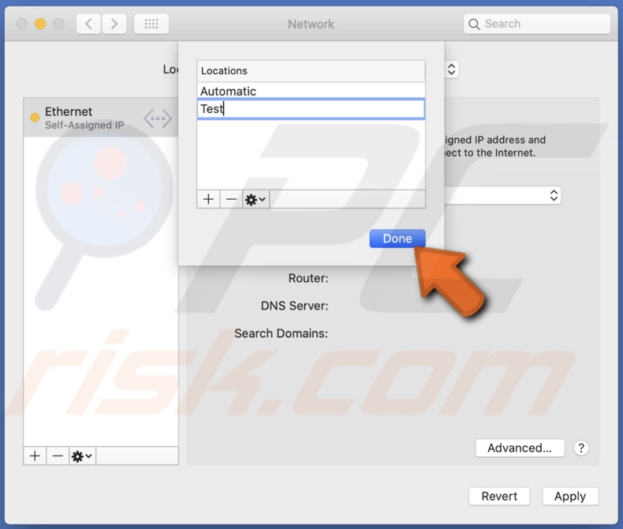The height and width of the screenshot is (529, 623).
Task: Open the help question mark button
Action: coord(581,448)
